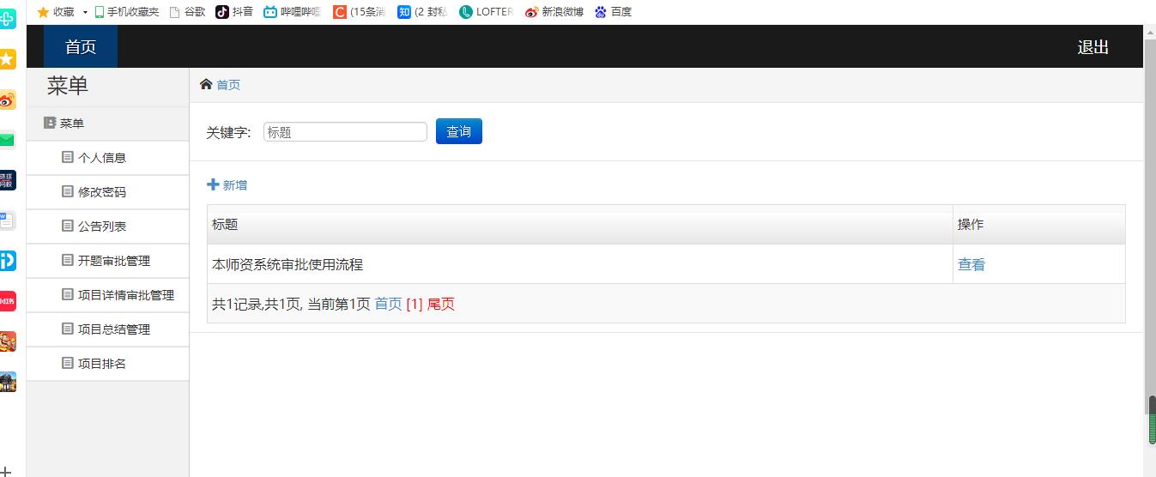Open the orange C (15条消息) bookmark

(359, 12)
